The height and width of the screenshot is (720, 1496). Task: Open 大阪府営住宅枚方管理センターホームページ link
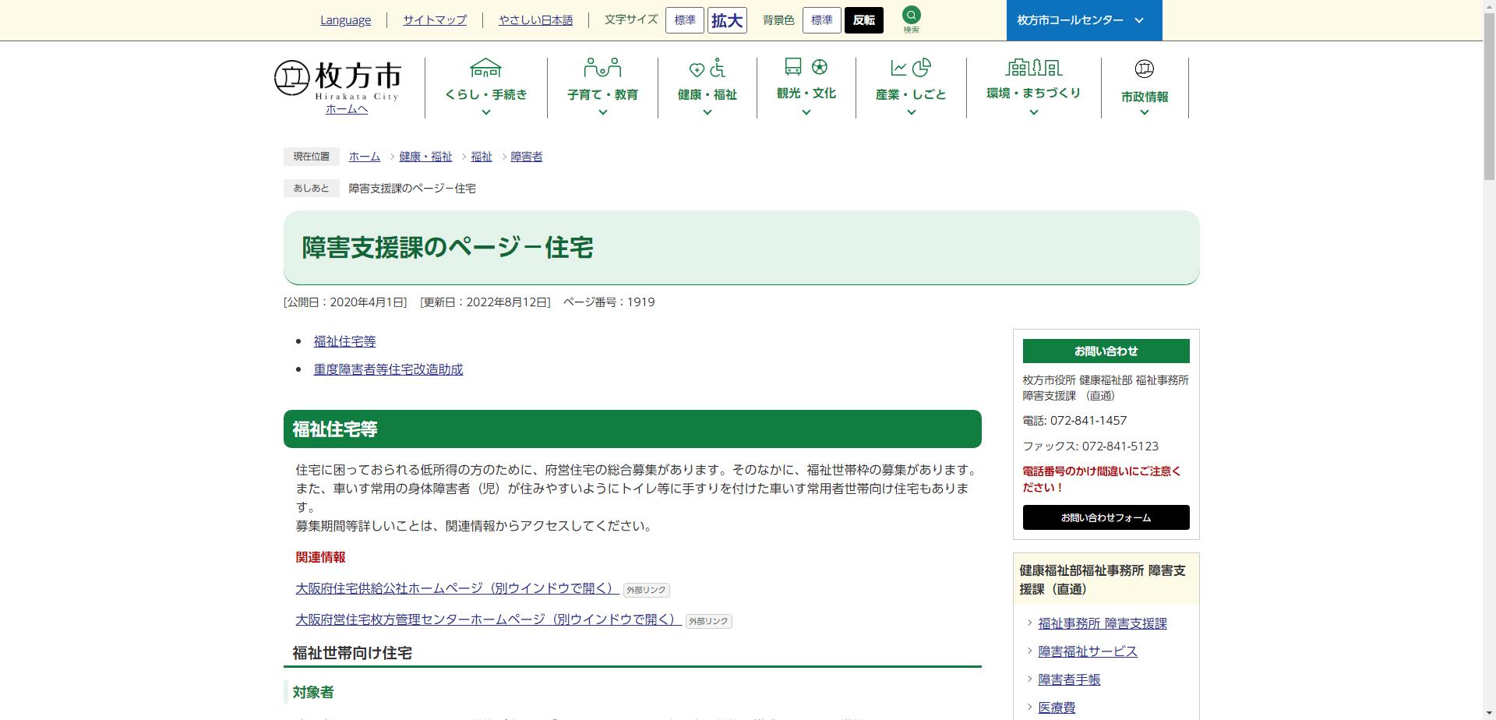click(488, 619)
